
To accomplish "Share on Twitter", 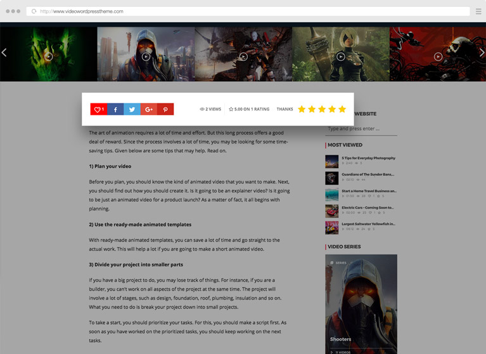I will click(132, 109).
